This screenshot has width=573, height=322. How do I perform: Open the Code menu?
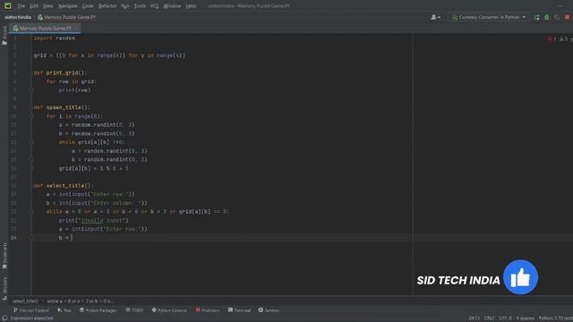coord(88,6)
